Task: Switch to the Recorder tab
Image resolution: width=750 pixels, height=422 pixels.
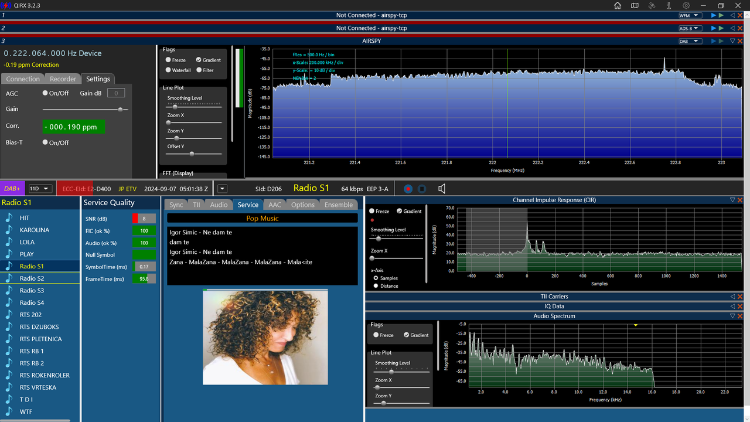Action: coord(63,79)
